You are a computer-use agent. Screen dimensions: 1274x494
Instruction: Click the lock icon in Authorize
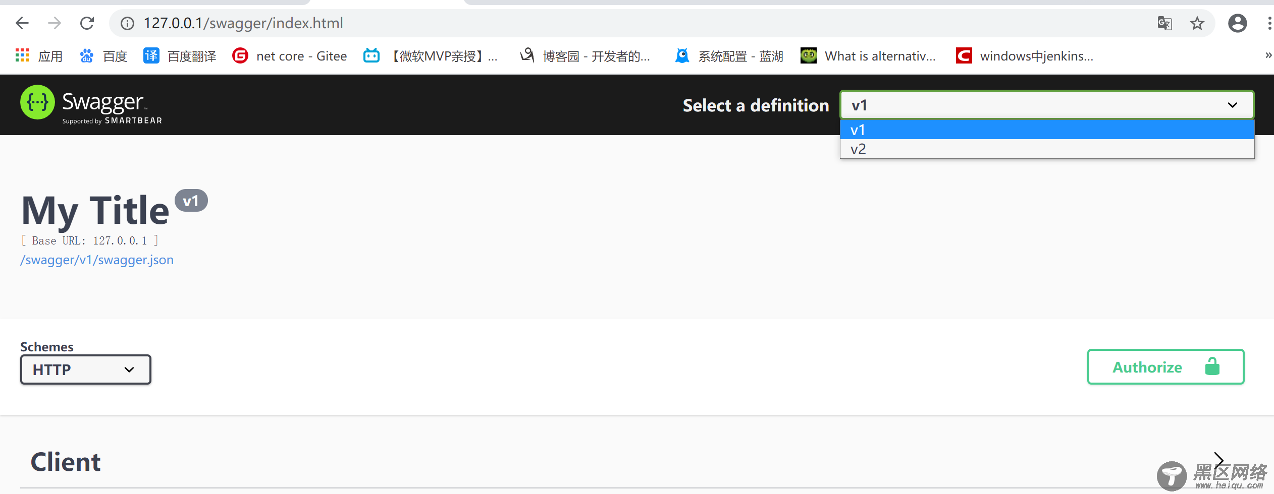pos(1212,366)
